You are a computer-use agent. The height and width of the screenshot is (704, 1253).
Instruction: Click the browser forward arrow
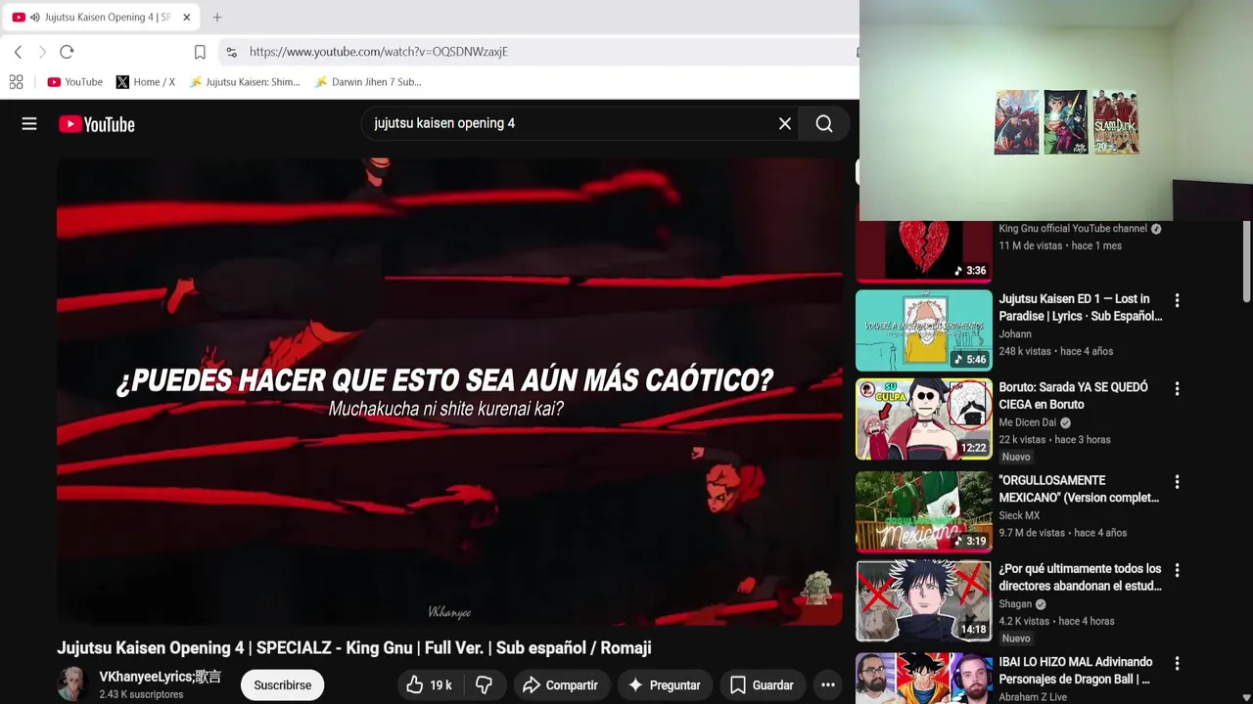[42, 52]
